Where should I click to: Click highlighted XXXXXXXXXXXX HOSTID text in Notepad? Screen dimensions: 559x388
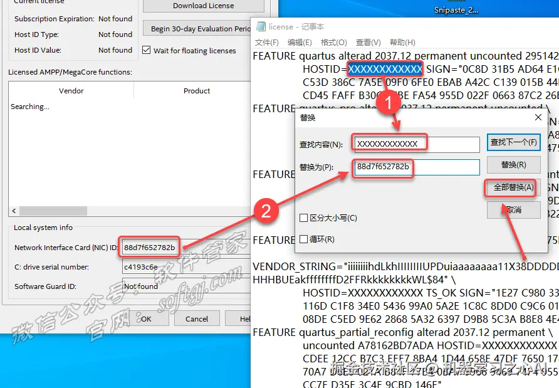click(x=385, y=69)
